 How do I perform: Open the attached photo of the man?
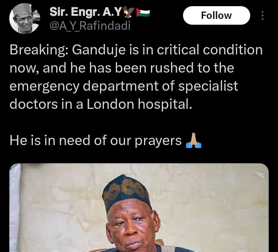[139, 208]
